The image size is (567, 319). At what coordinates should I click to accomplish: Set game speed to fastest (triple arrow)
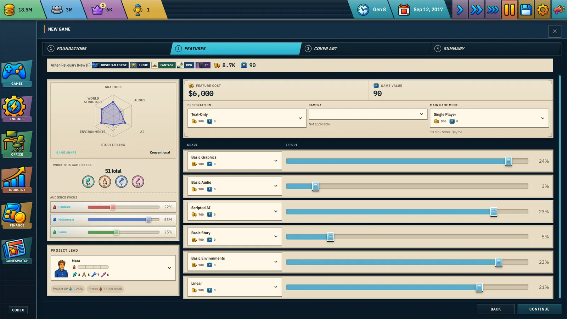point(493,10)
